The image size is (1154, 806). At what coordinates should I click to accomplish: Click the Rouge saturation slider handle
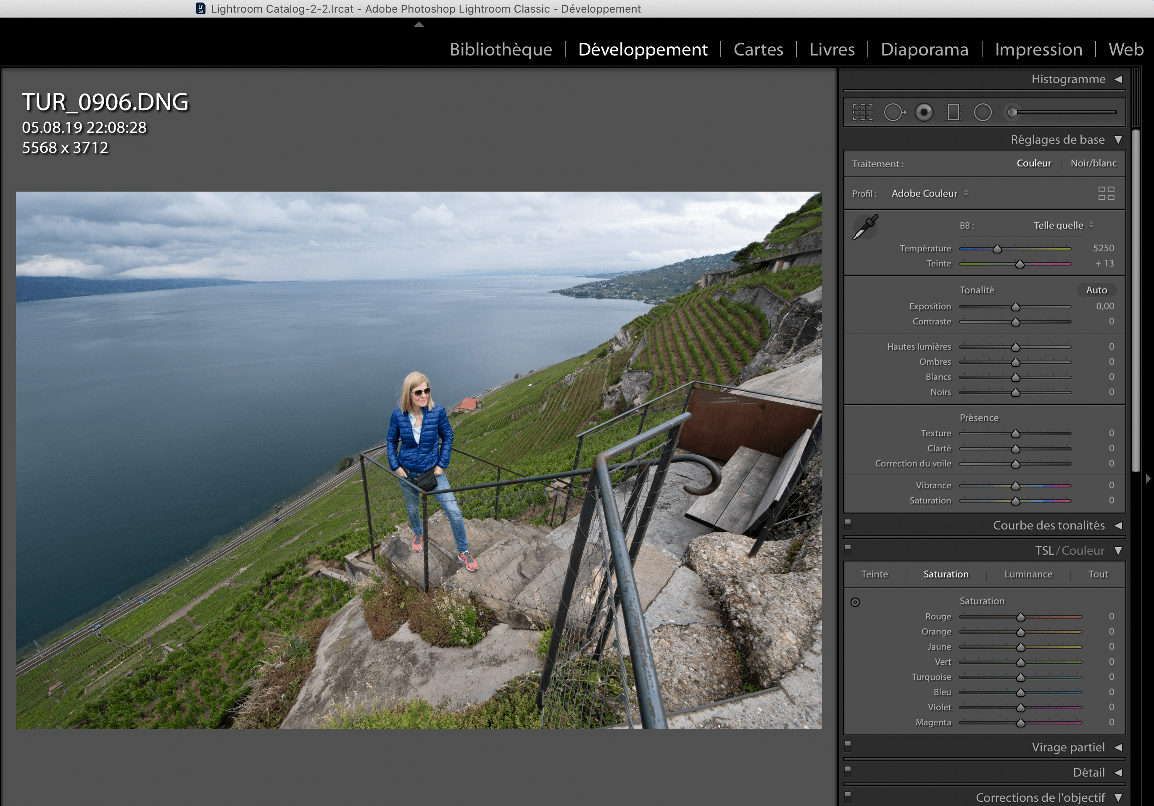point(1021,617)
